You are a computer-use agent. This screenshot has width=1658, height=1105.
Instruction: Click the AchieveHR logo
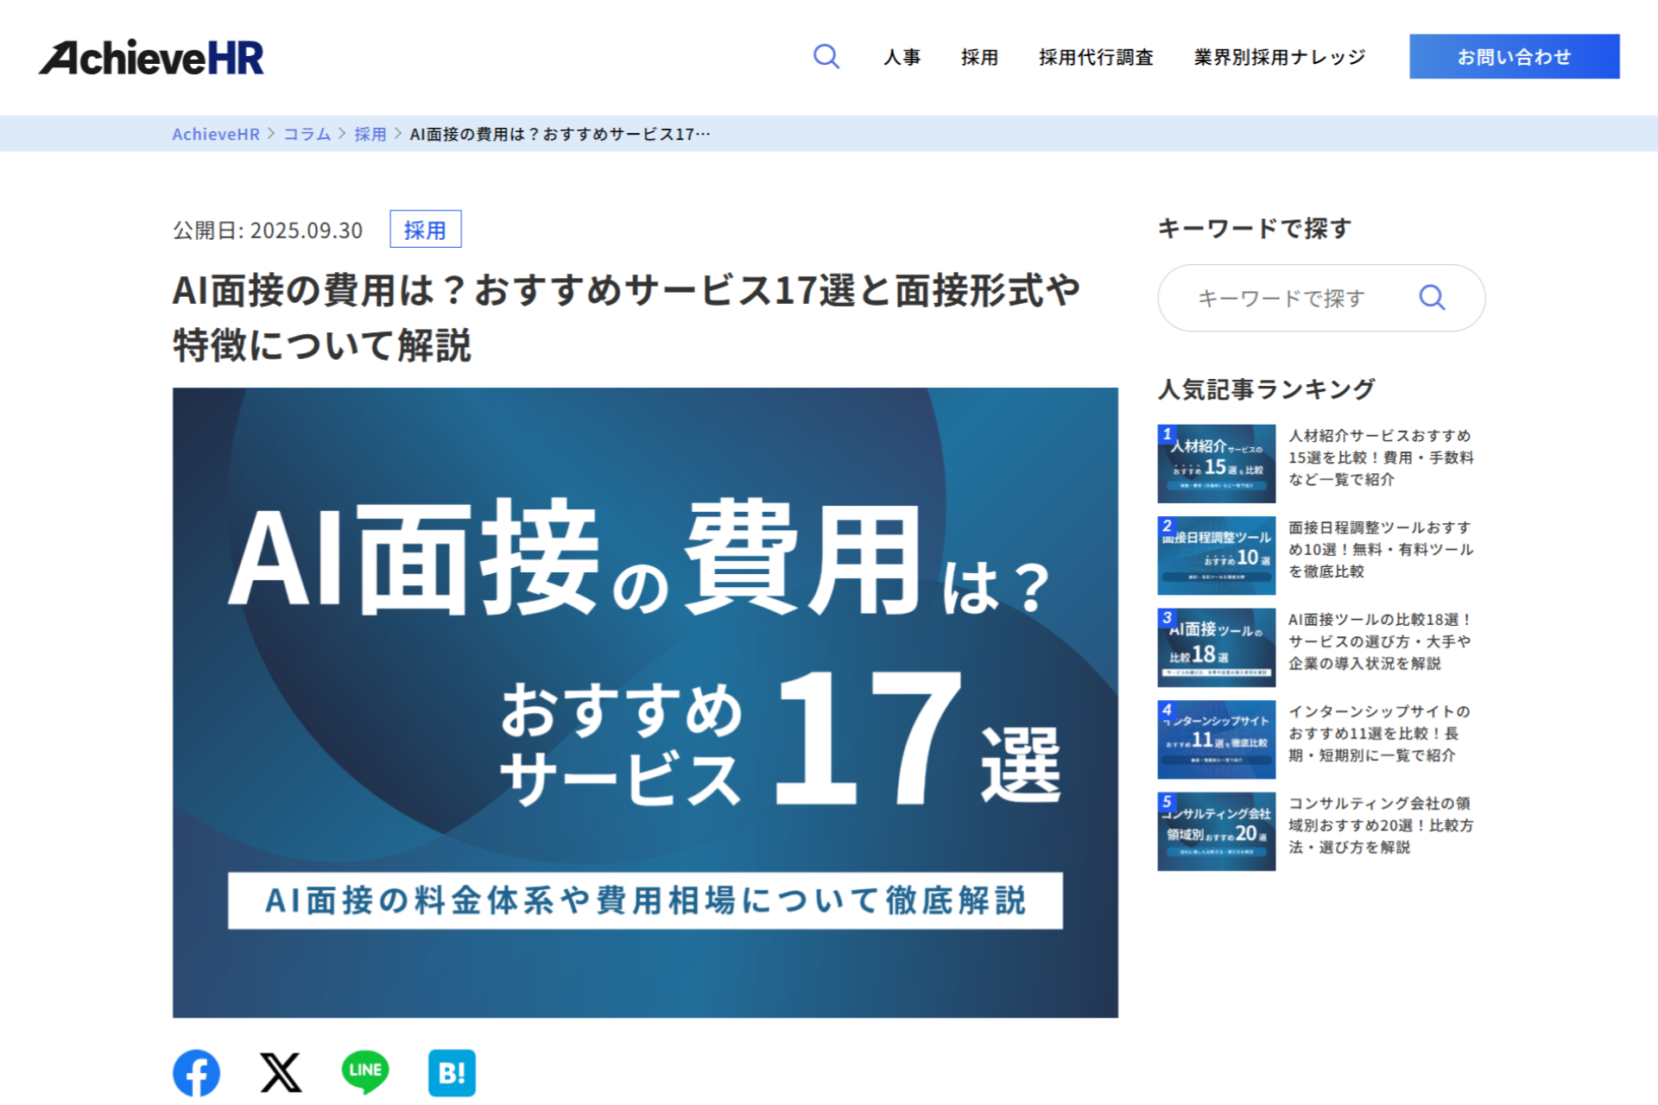(152, 57)
